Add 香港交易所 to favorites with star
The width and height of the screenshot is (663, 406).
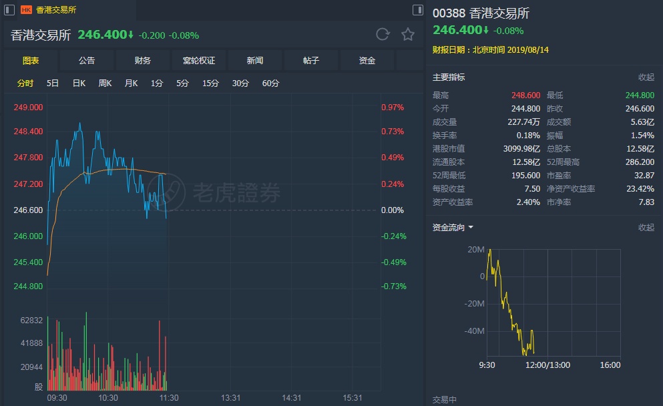click(408, 35)
